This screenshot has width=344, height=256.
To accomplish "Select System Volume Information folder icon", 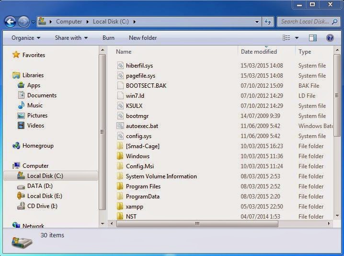I will click(120, 176).
